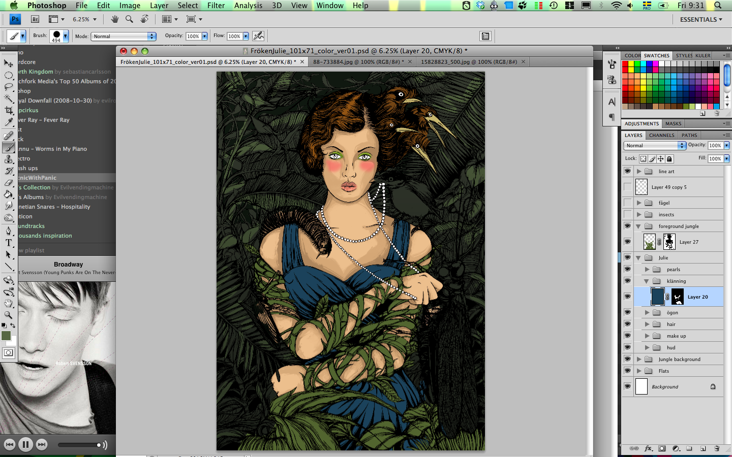Select the Healing Brush tool

click(8, 136)
